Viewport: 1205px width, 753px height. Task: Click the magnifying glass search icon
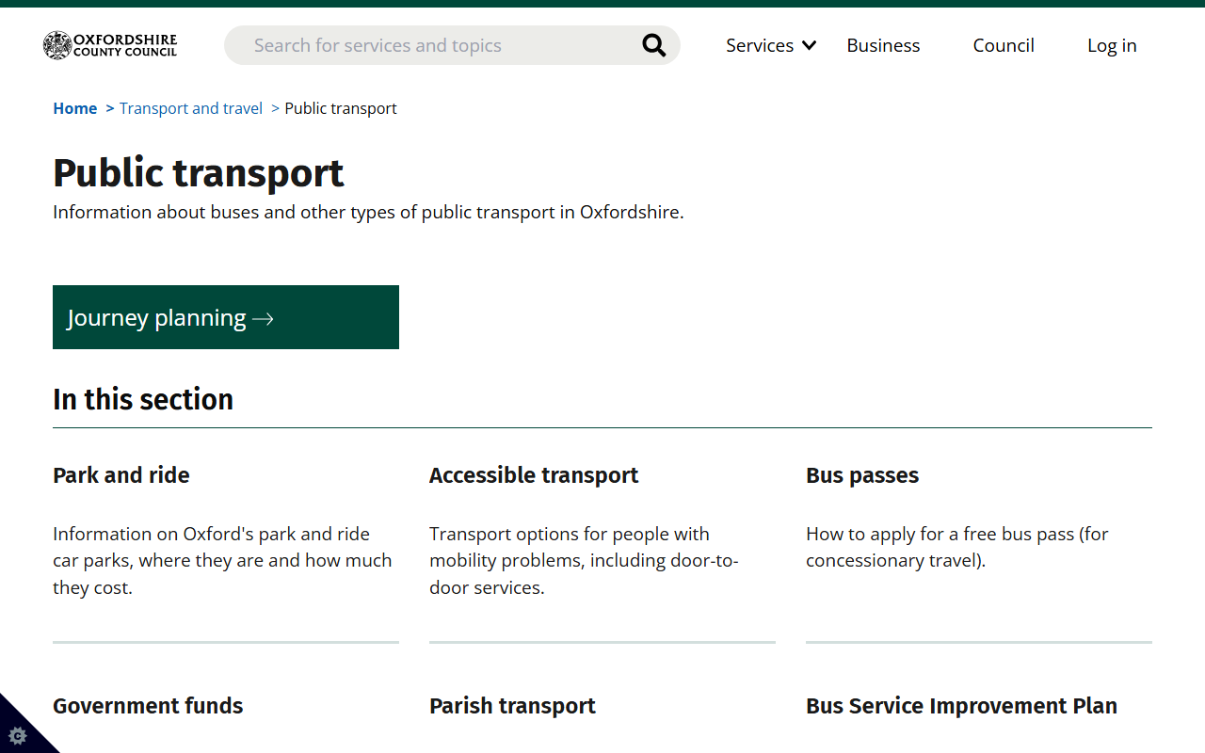[x=653, y=45]
